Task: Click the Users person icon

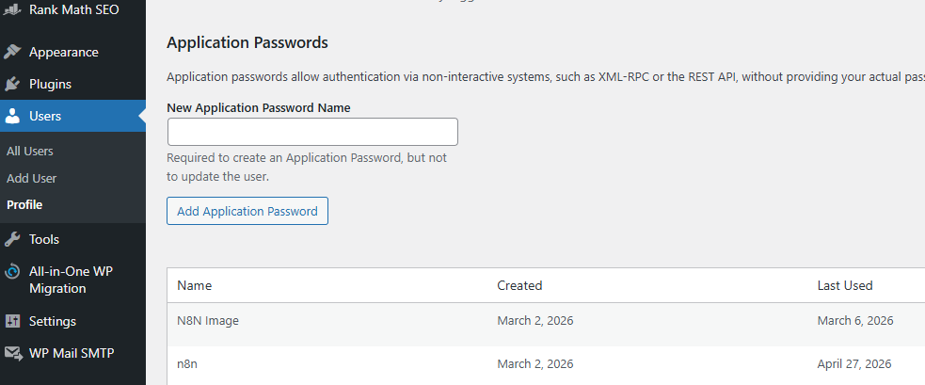Action: (12, 117)
